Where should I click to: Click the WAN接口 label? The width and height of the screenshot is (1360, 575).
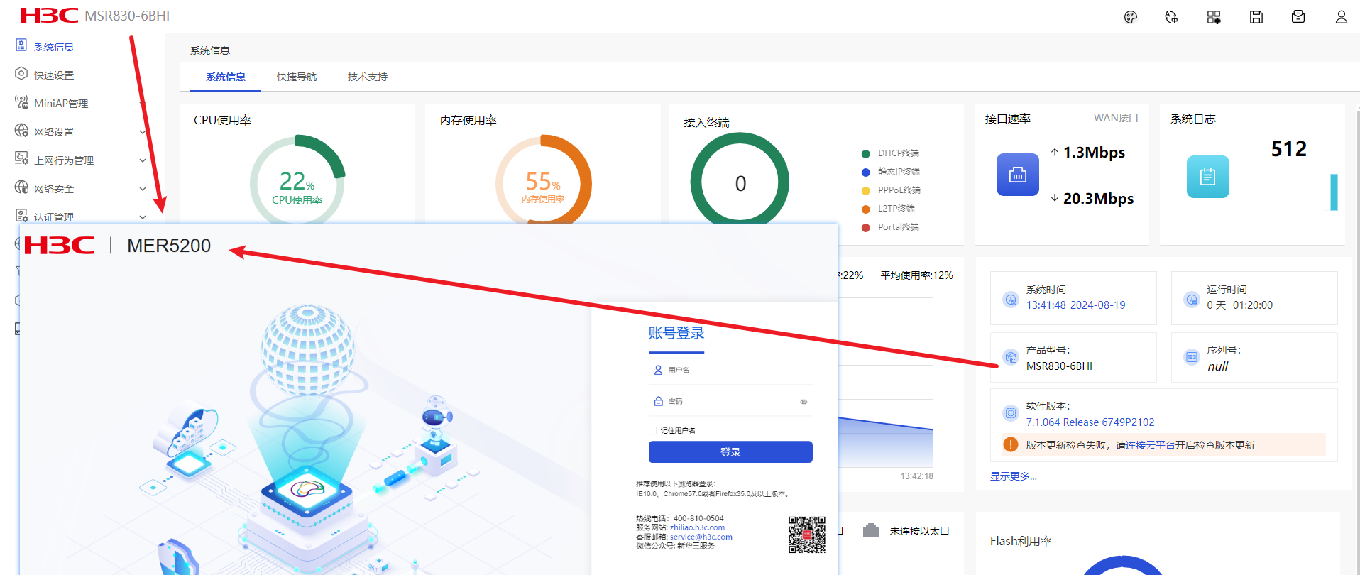click(1116, 118)
